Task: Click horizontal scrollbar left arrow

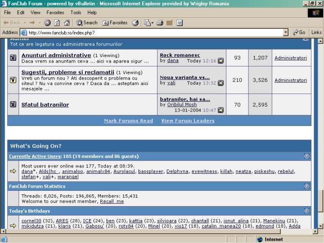Action: pyautogui.click(x=3, y=231)
